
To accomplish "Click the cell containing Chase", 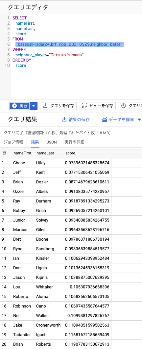I will pos(22,163).
